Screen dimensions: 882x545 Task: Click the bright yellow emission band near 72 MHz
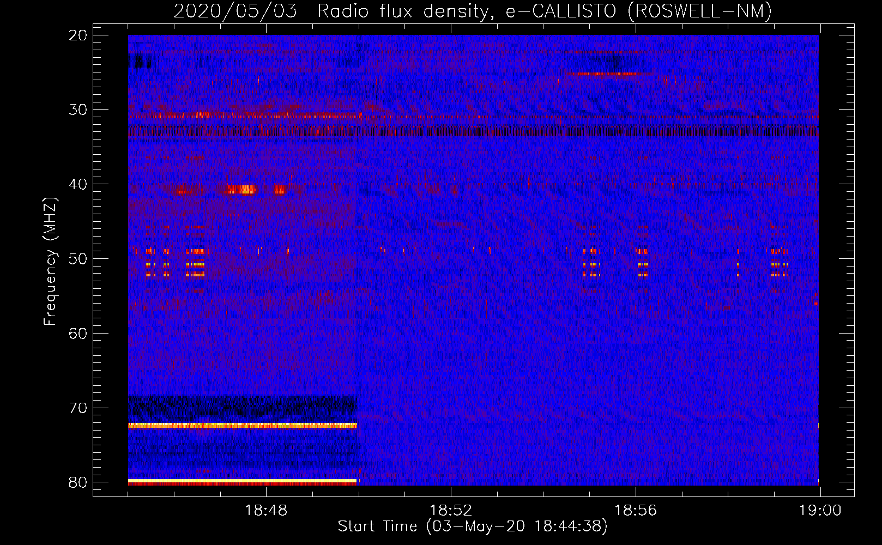pyautogui.click(x=243, y=425)
